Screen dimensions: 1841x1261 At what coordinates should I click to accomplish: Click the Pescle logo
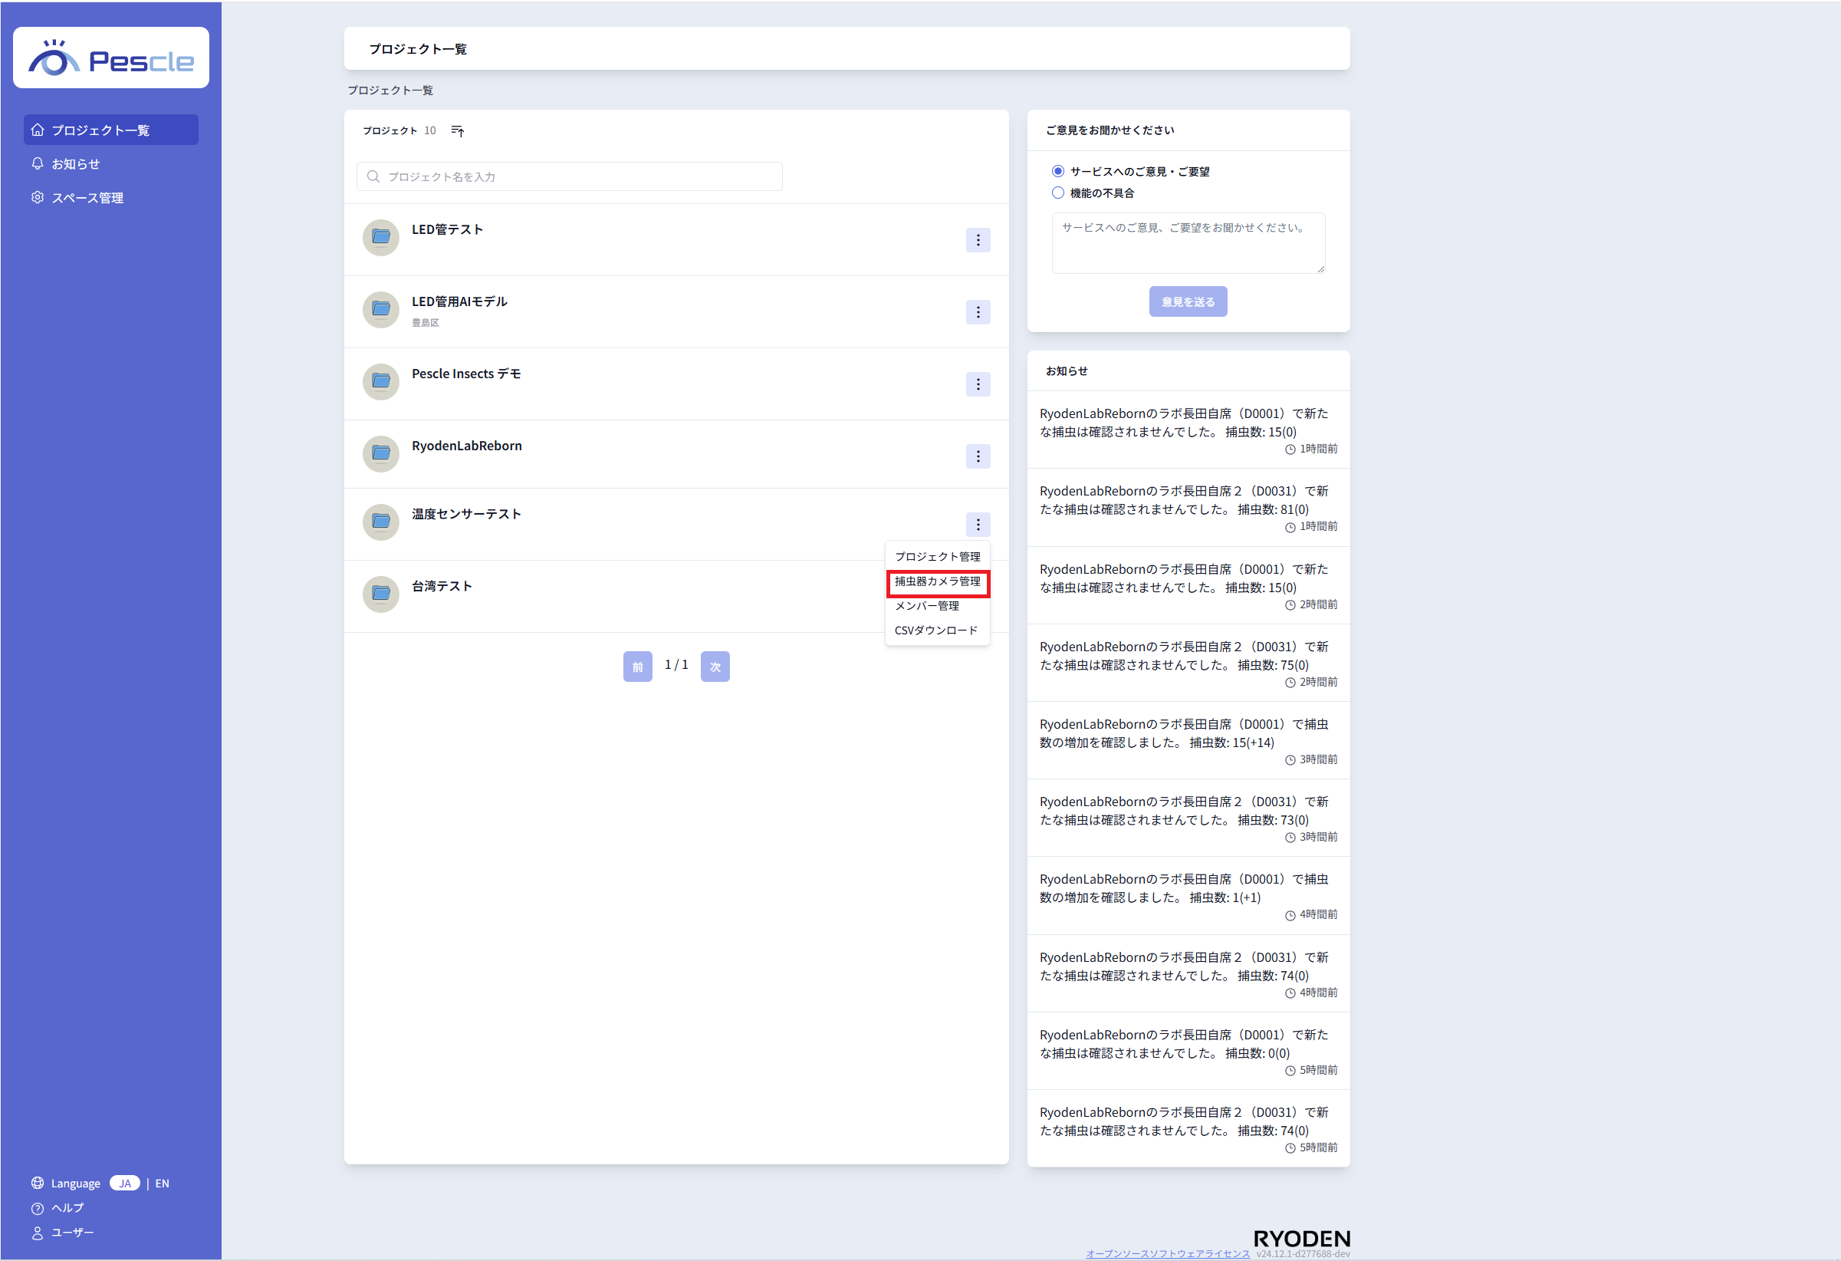point(111,58)
